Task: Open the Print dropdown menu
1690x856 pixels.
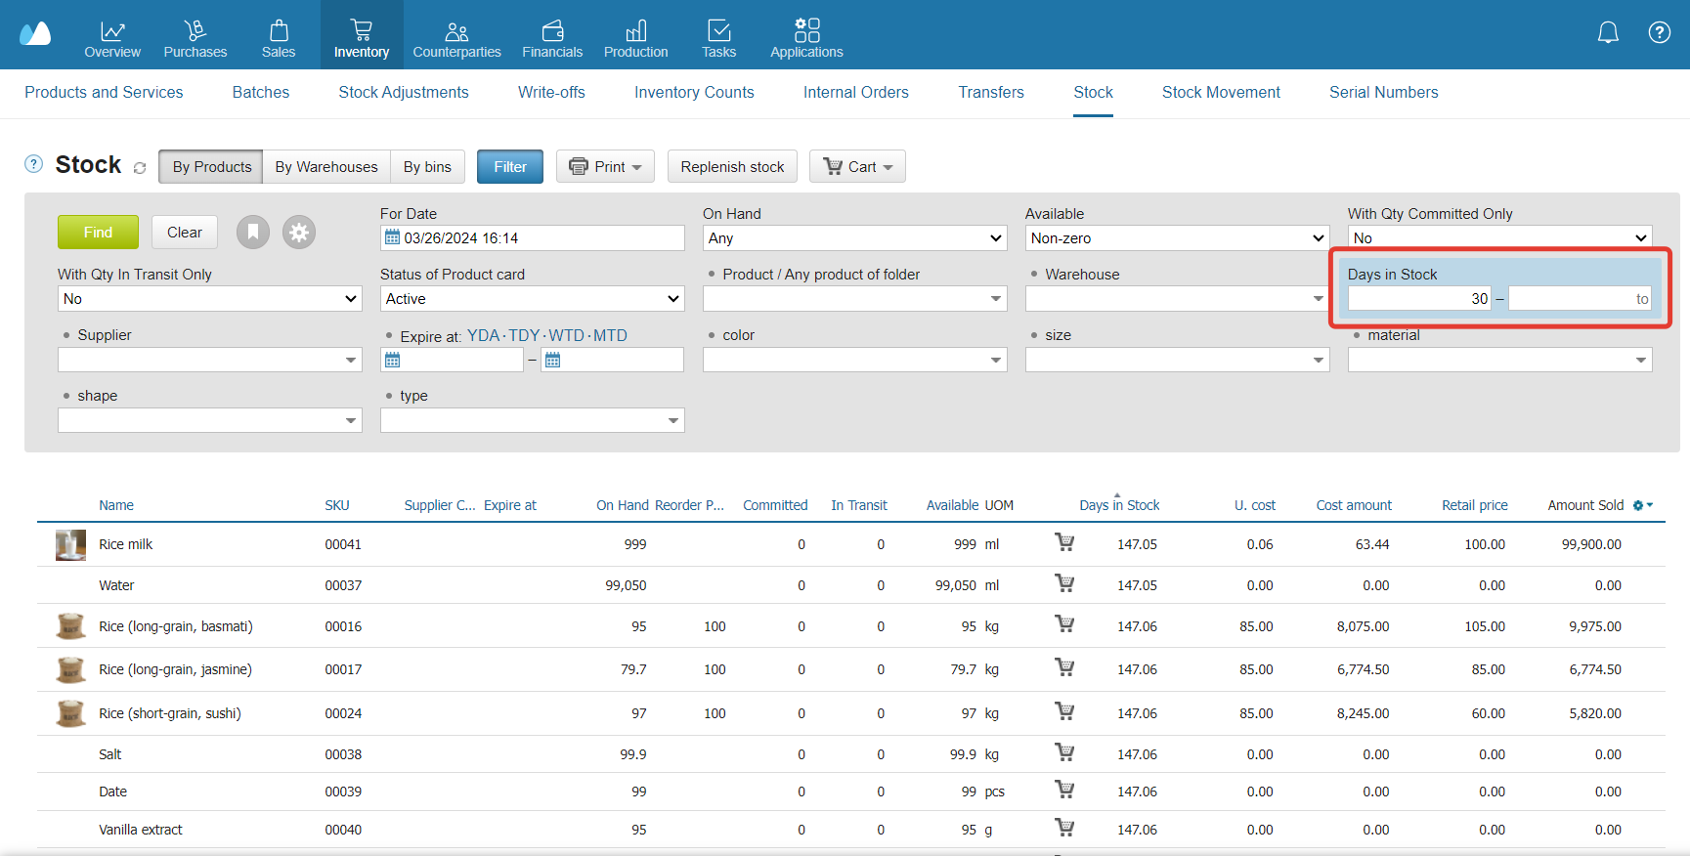Action: point(606,167)
